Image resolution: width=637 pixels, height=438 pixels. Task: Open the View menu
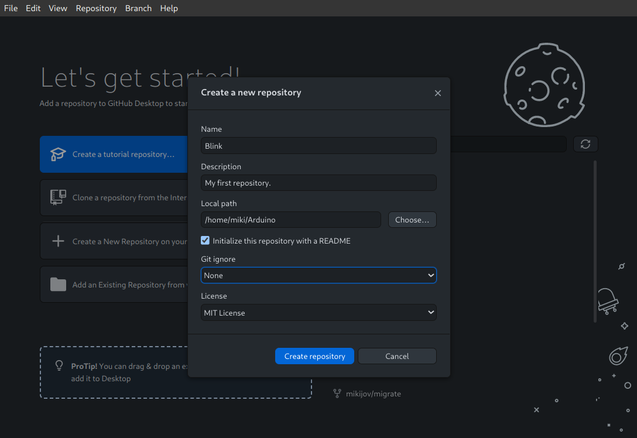tap(58, 8)
